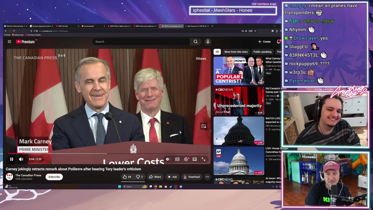The image size is (373, 210).
Task: Toggle closed captions in player
Action: (x=177, y=159)
